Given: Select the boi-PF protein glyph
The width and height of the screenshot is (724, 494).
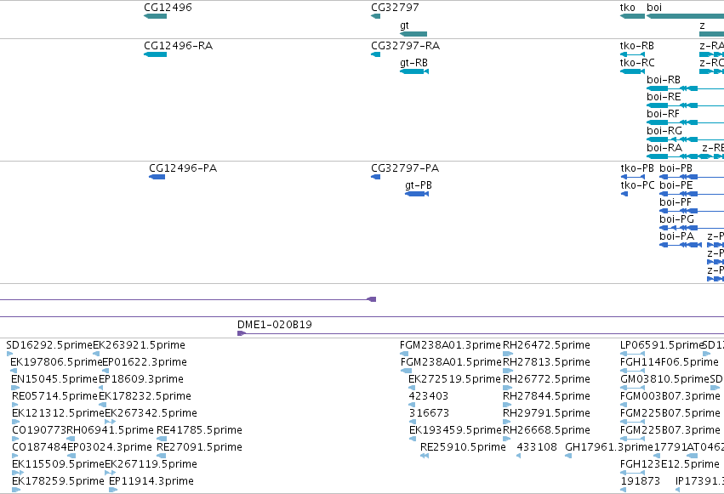Looking at the screenshot, I should point(692,211).
